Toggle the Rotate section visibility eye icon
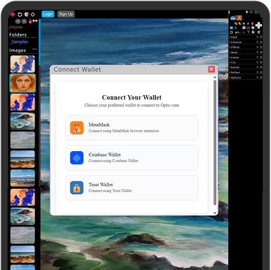Image resolution: width=271 pixels, height=270 pixels. [x=258, y=67]
